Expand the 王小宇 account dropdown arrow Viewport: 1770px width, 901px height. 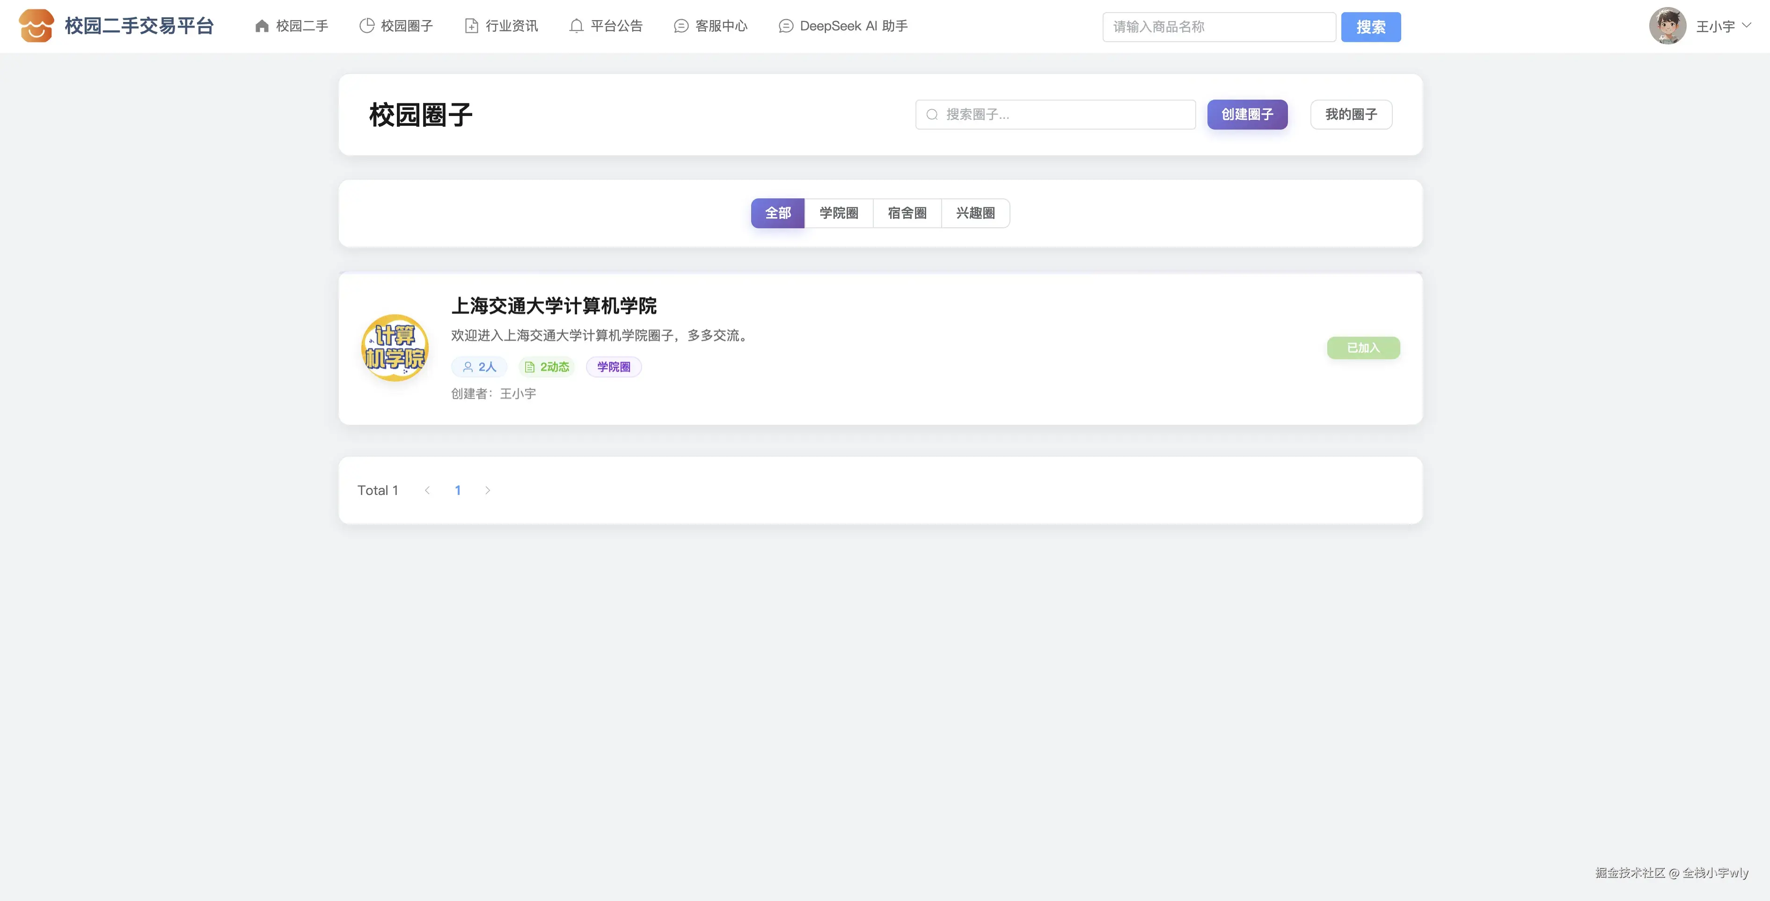pos(1746,25)
